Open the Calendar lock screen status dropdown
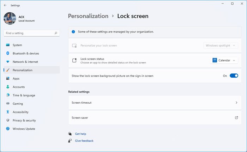 pyautogui.click(x=224, y=60)
